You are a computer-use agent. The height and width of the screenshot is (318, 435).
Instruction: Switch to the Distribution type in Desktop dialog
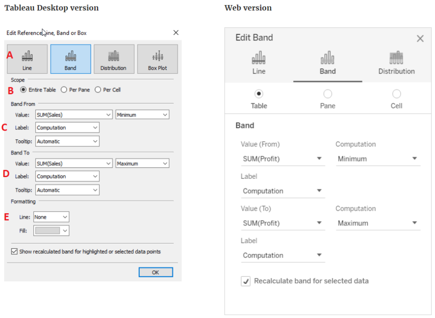[x=114, y=59]
